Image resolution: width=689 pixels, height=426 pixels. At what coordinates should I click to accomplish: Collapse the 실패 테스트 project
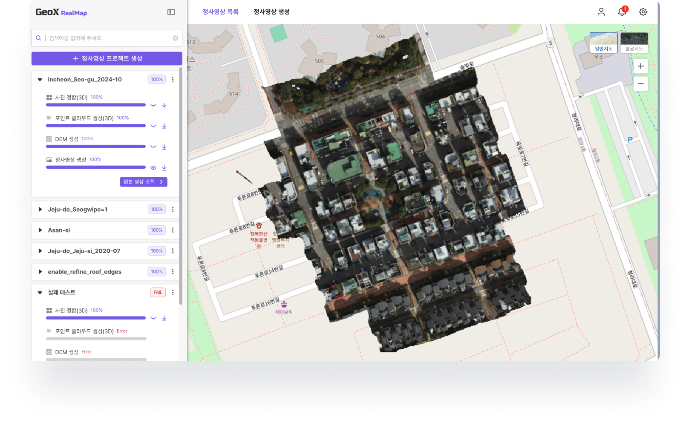coord(40,293)
